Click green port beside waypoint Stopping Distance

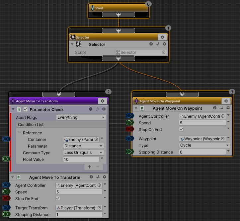pos(130,152)
